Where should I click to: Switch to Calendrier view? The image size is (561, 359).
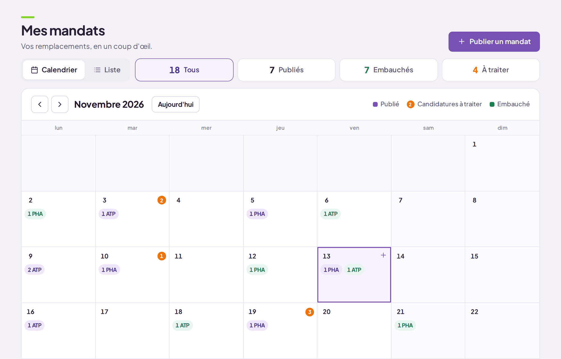(54, 70)
